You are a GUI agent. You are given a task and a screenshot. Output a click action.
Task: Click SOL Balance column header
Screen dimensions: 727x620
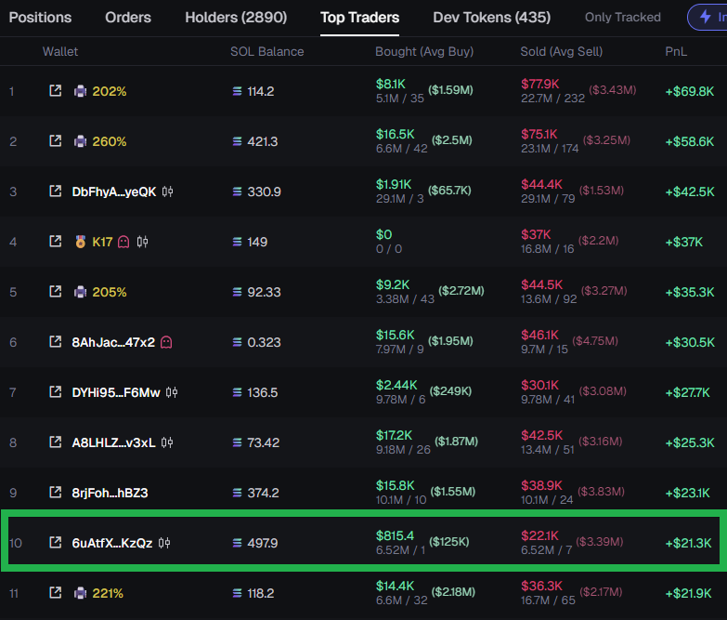267,51
